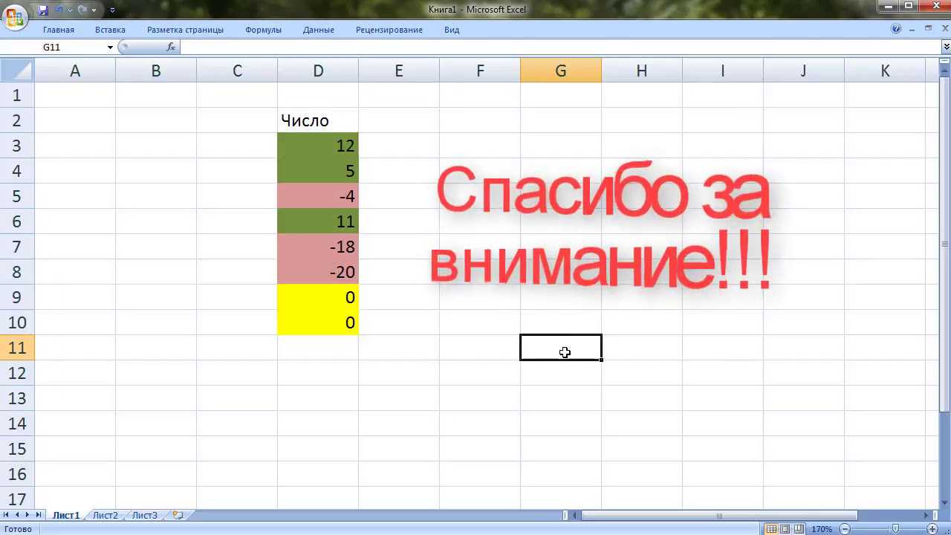
Task: Jump to first sheet with navigation arrow
Action: [7, 515]
